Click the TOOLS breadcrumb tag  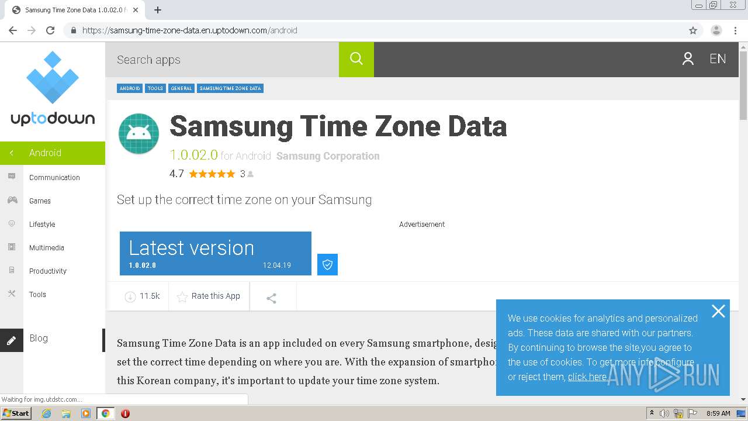pyautogui.click(x=155, y=88)
